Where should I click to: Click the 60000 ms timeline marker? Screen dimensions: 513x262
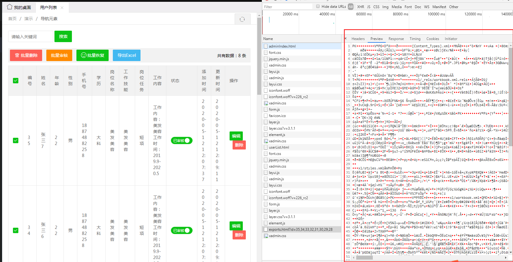(363, 14)
